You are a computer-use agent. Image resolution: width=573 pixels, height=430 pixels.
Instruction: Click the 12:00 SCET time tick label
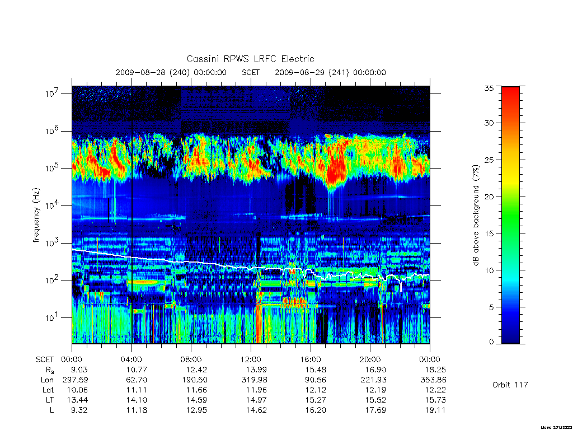tap(251, 359)
